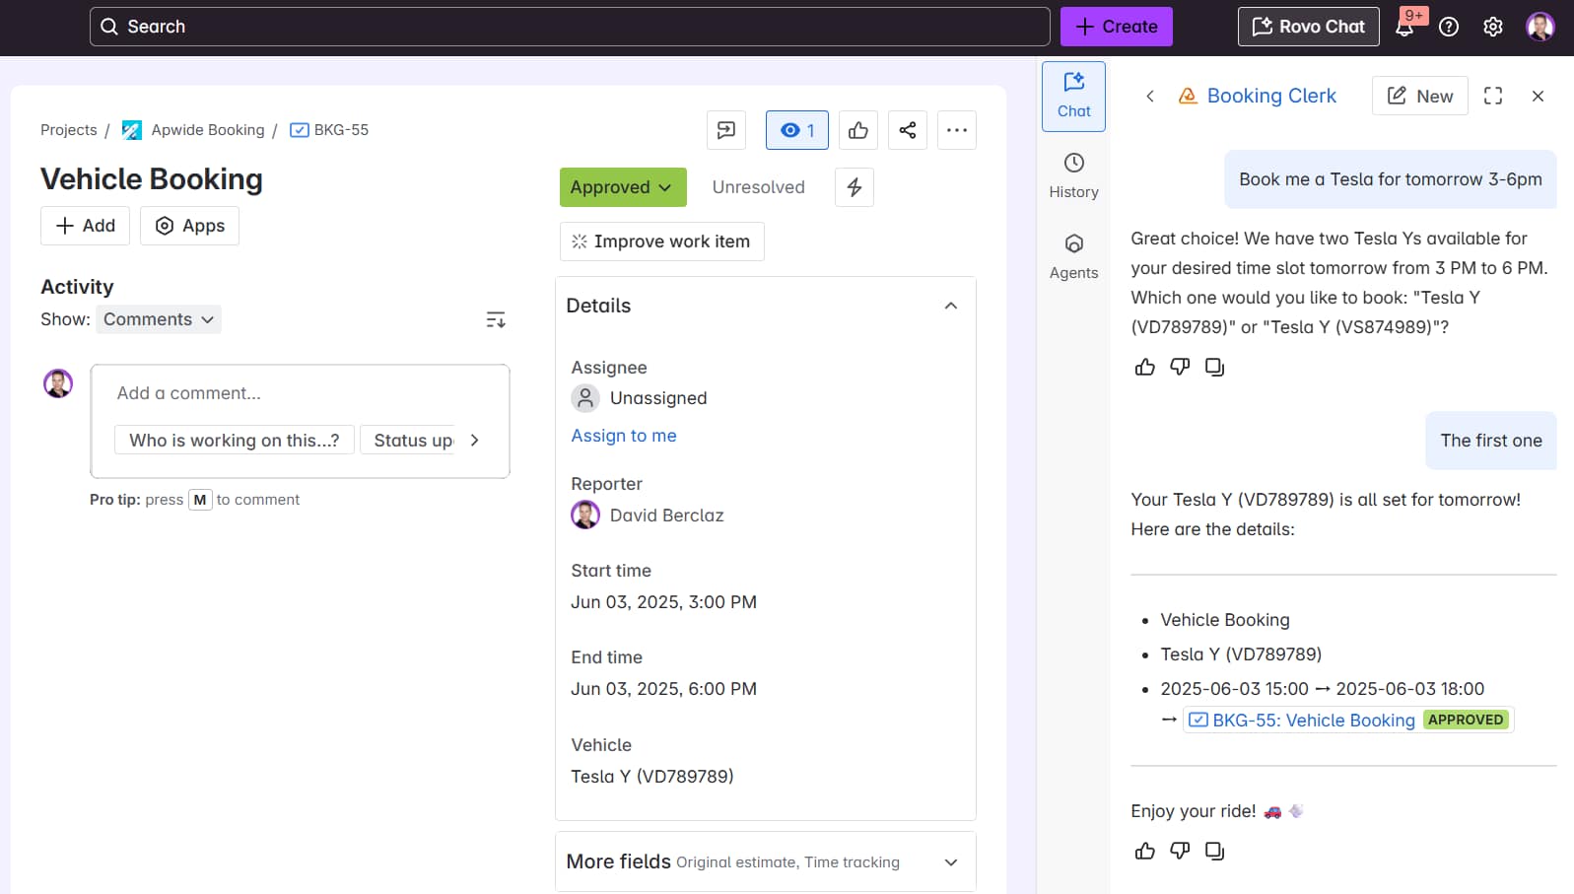Image resolution: width=1574 pixels, height=894 pixels.
Task: Open the Approved status dropdown
Action: (622, 187)
